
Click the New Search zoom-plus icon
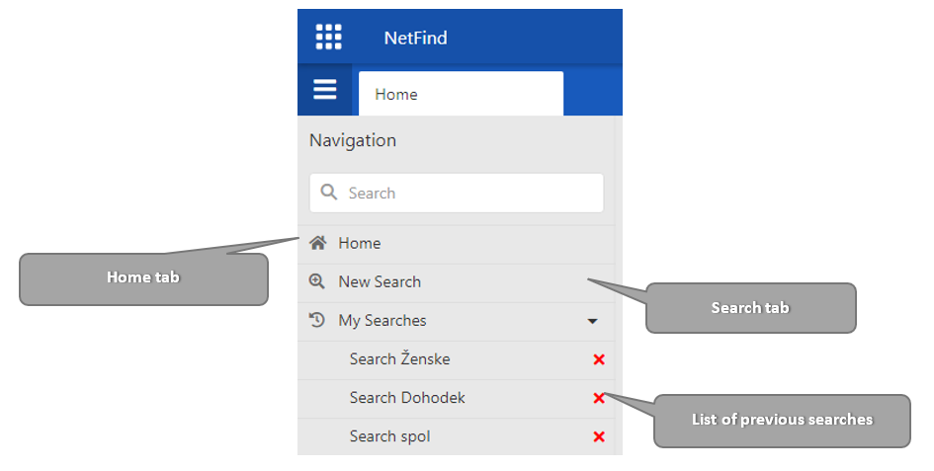317,281
